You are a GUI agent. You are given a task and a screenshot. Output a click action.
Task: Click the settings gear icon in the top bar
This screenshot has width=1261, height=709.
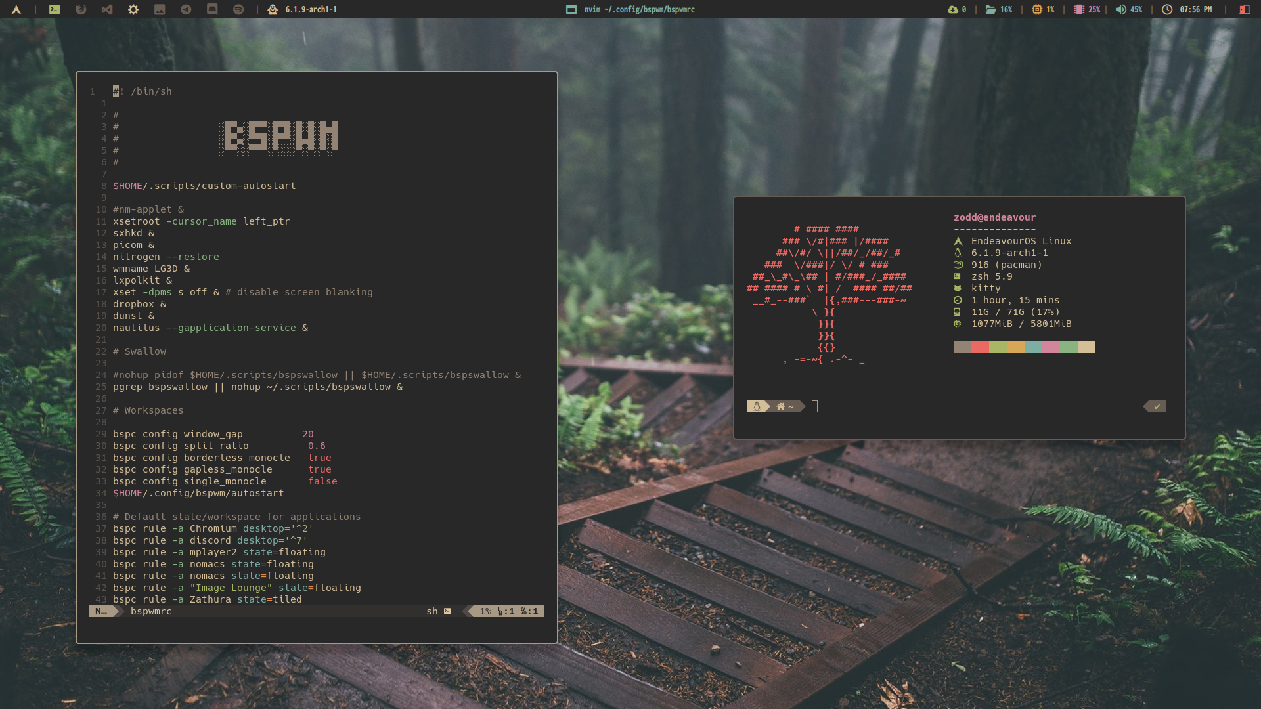(133, 9)
